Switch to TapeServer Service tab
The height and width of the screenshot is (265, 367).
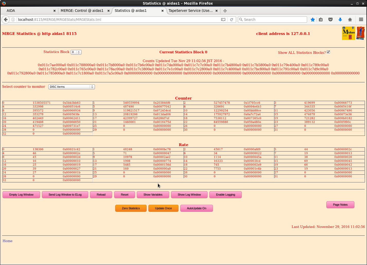coord(193,11)
